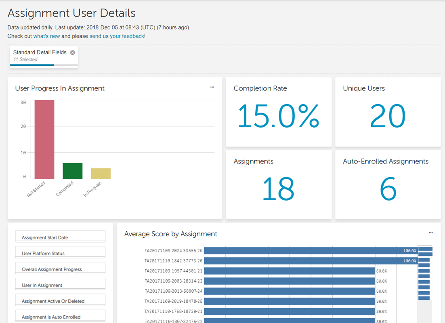The width and height of the screenshot is (445, 323).
Task: Click the User Progress In Assignment title
Action: 60,88
